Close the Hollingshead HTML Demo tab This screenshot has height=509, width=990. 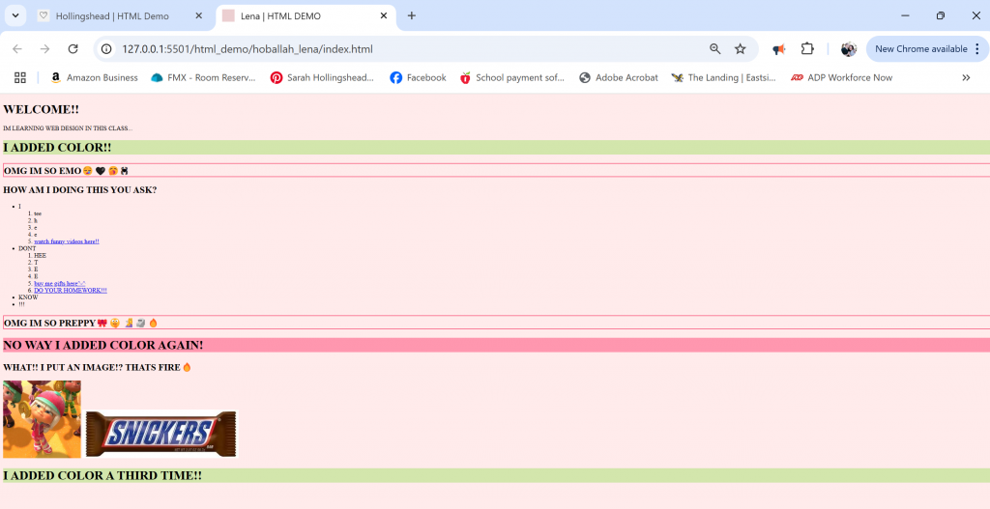[x=199, y=15]
